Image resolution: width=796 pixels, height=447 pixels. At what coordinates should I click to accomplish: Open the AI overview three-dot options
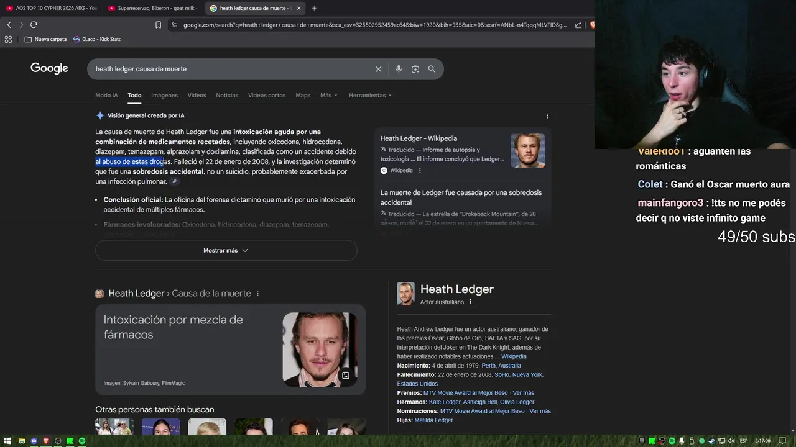(x=547, y=115)
